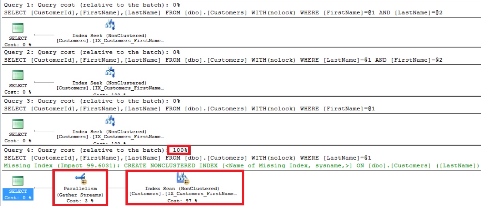Click Query 1 SELECT 'Cost: 0 %' label

[18, 45]
